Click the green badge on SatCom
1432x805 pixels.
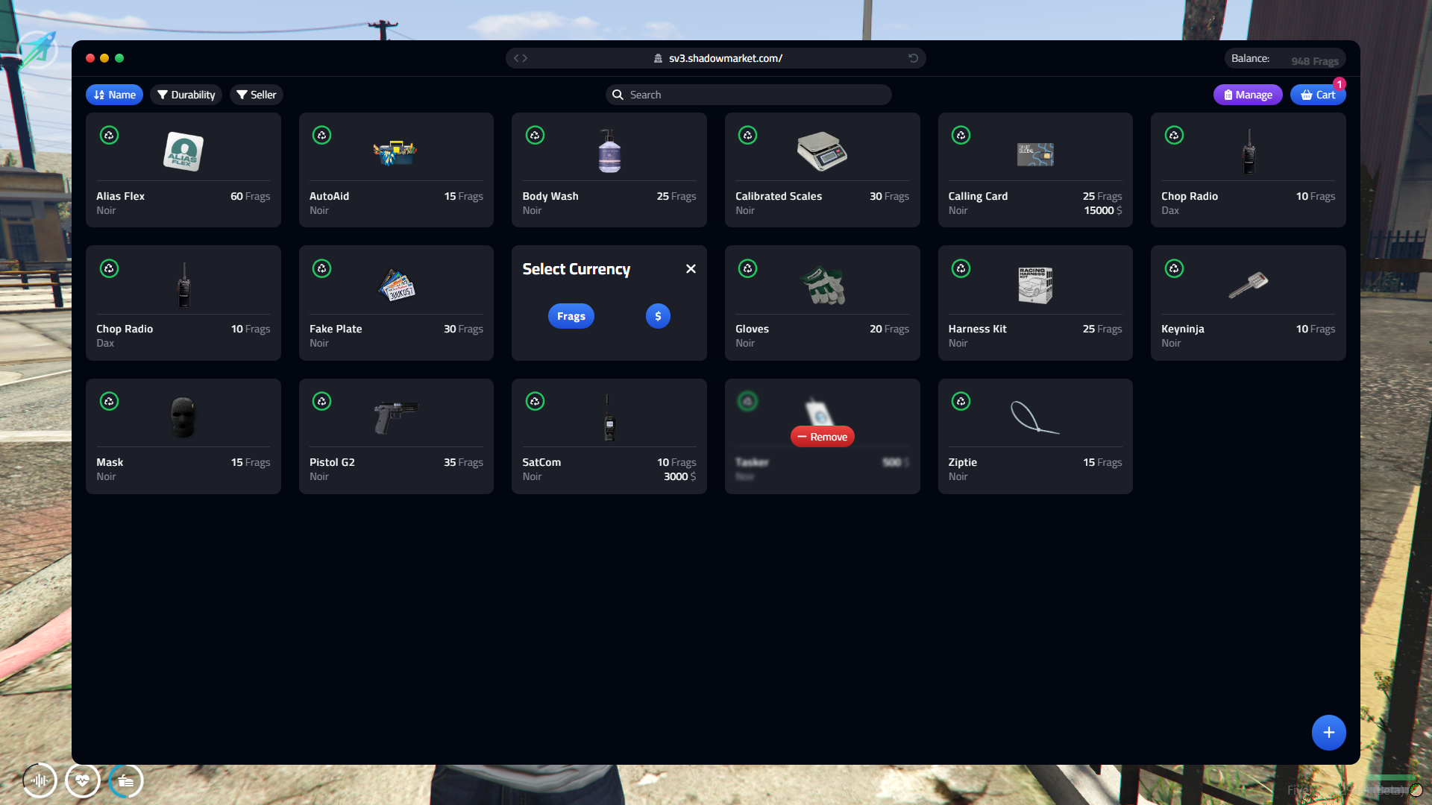pos(536,401)
